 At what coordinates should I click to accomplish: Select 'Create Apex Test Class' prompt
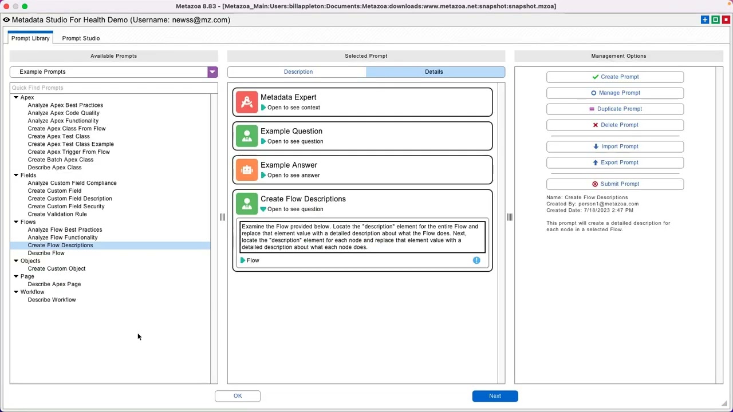[58, 136]
